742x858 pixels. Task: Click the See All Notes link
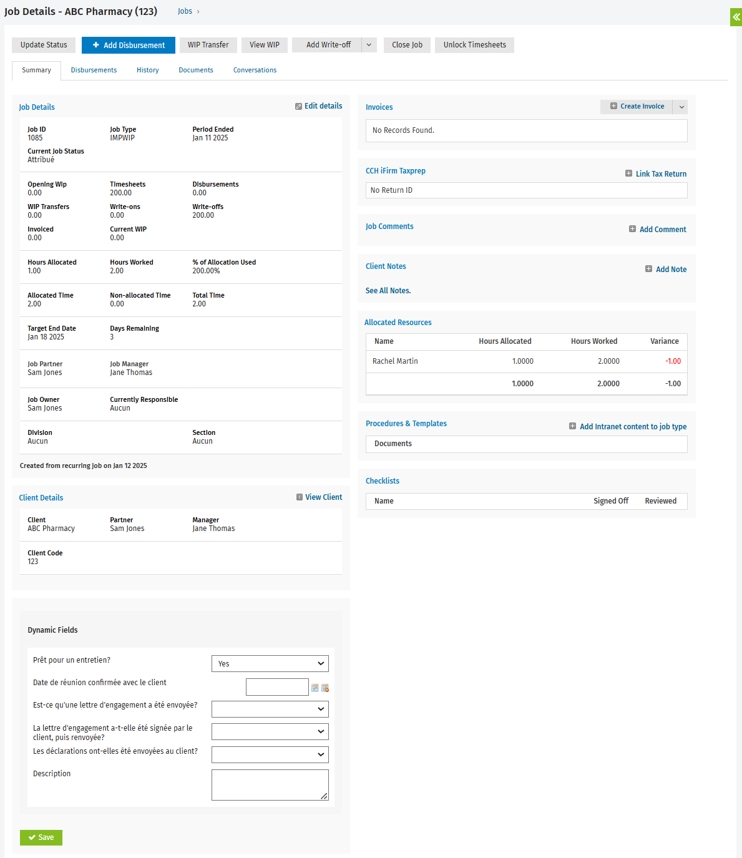click(388, 291)
